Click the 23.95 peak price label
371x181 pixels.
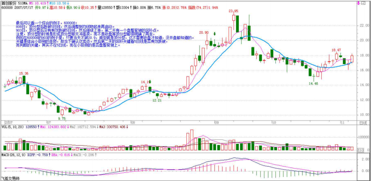[x=233, y=11]
